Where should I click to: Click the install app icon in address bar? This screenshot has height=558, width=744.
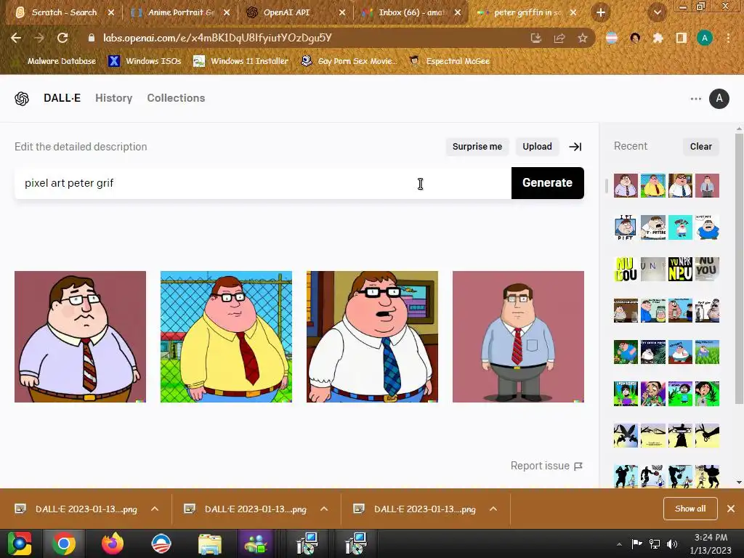(536, 38)
